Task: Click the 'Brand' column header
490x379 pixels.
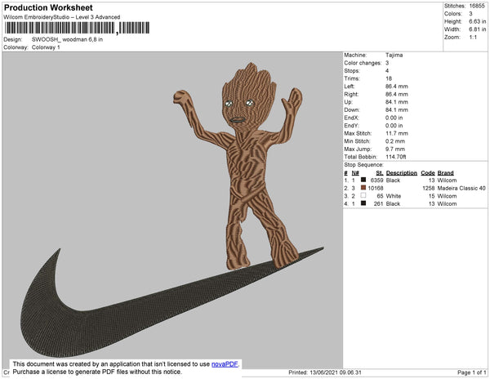Action: [445, 173]
